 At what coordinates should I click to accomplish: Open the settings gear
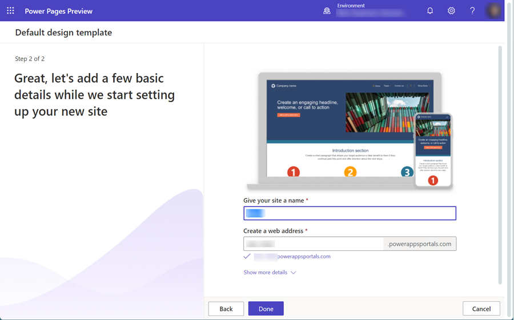tap(451, 11)
